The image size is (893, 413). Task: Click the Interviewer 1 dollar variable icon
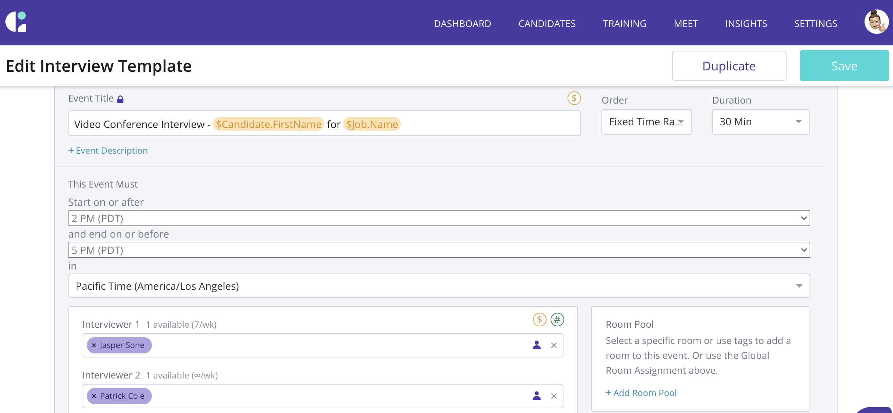539,320
